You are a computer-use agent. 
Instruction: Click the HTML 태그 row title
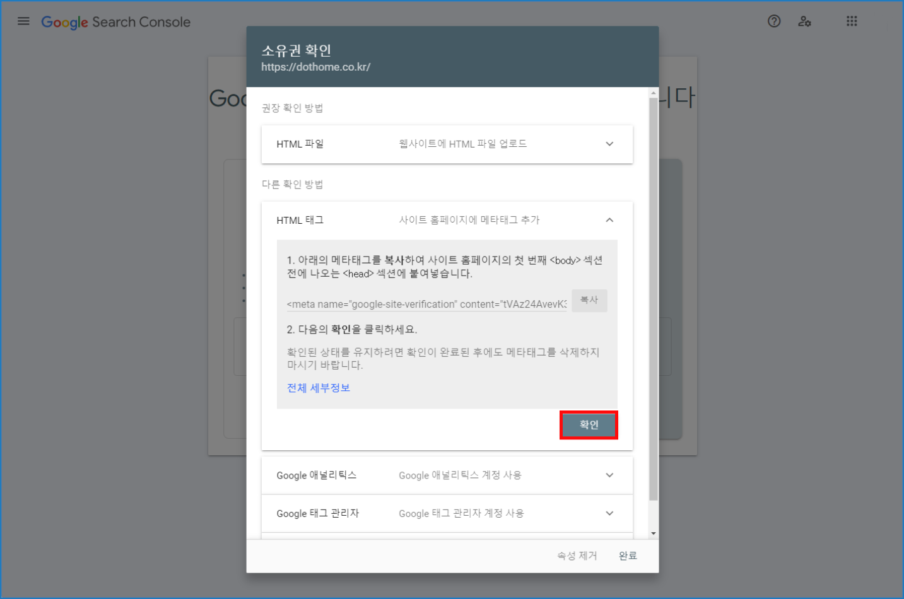[x=300, y=220]
